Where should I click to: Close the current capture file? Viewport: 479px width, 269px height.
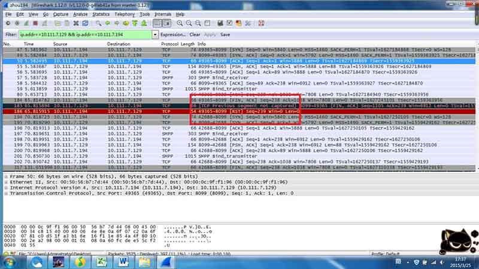pyautogui.click(x=76, y=23)
